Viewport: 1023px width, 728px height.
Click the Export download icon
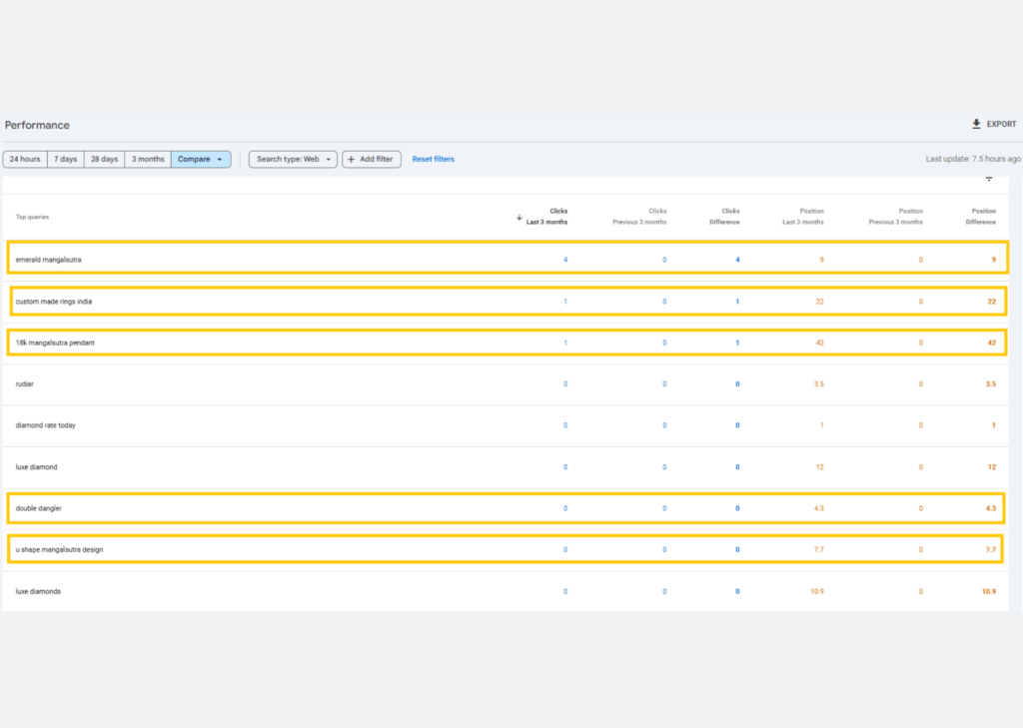(976, 125)
